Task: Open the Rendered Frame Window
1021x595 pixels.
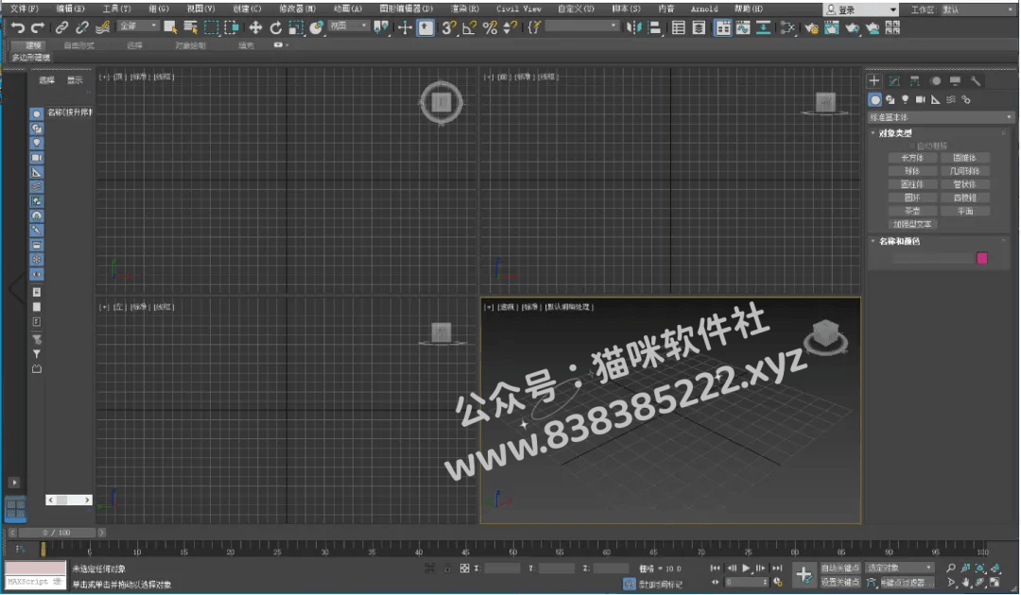Action: pyautogui.click(x=832, y=27)
